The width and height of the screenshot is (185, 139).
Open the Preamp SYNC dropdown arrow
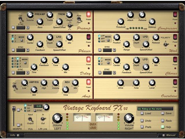click(28, 28)
